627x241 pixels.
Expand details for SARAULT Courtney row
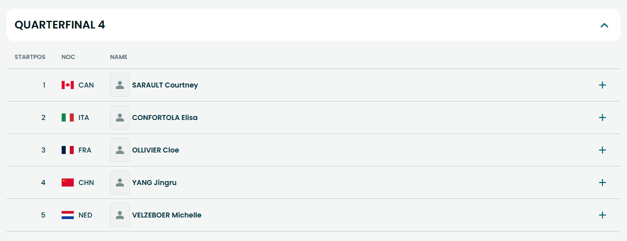[602, 85]
